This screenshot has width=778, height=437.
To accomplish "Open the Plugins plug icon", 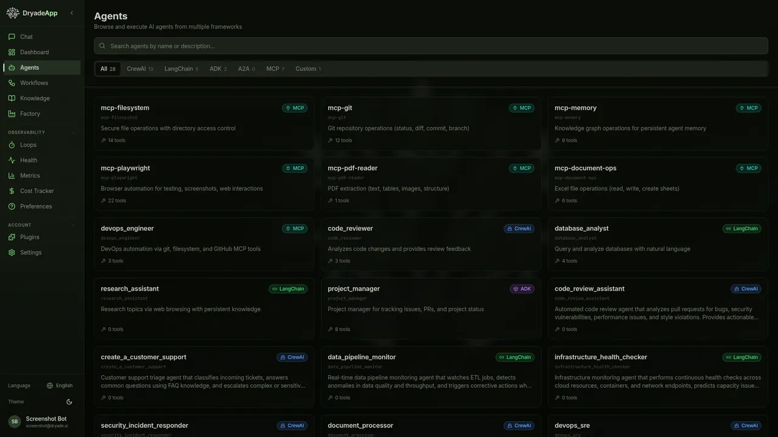I will pyautogui.click(x=12, y=237).
